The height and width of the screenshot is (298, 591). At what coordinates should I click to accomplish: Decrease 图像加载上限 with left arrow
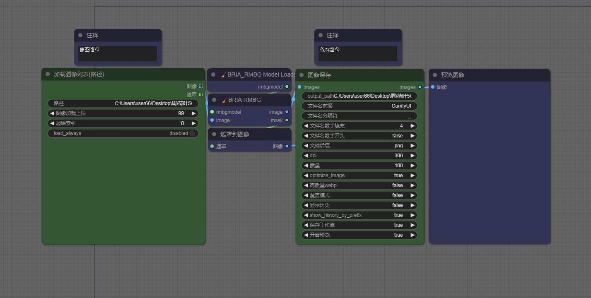(52, 113)
